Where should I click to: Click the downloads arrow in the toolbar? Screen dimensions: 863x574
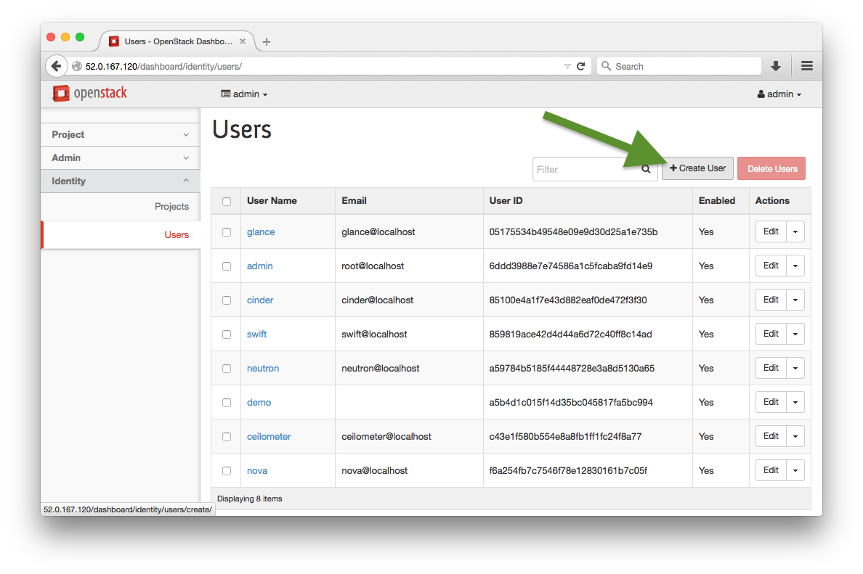point(775,65)
